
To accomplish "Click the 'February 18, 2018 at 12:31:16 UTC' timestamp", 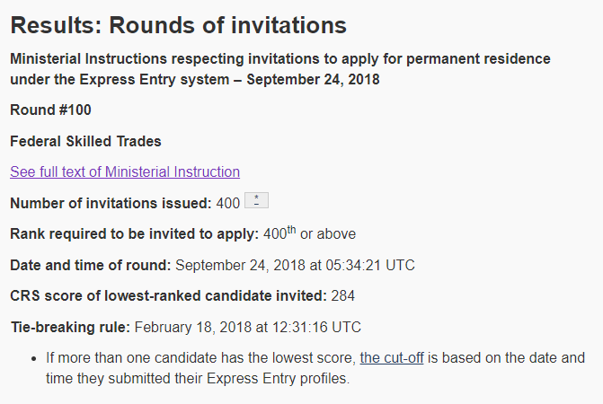I will [247, 326].
